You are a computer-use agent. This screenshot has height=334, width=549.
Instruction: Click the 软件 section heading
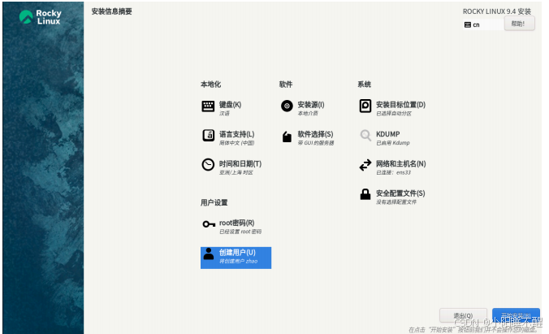pyautogui.click(x=286, y=85)
